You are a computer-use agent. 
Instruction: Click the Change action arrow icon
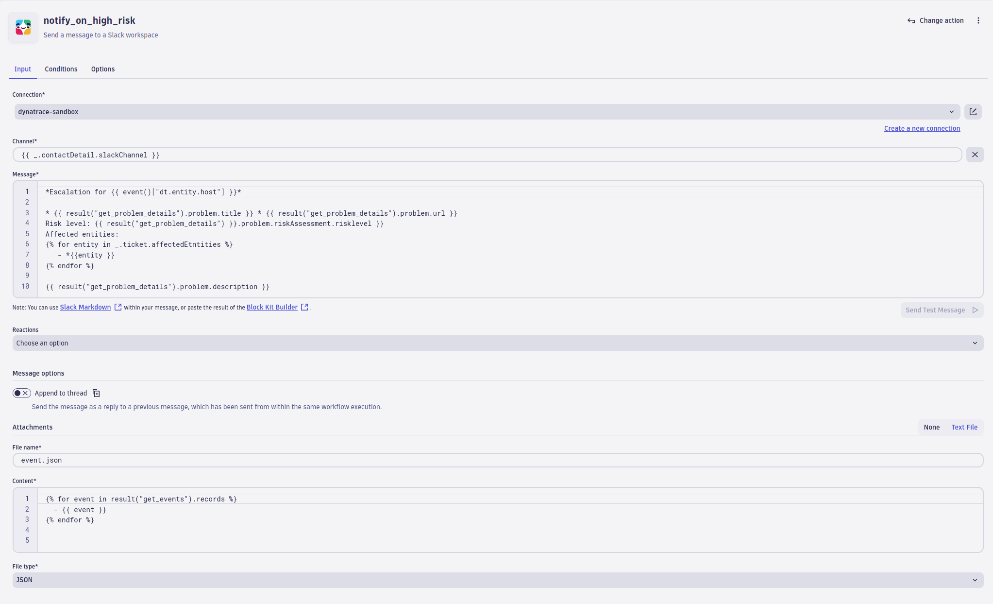click(x=911, y=21)
